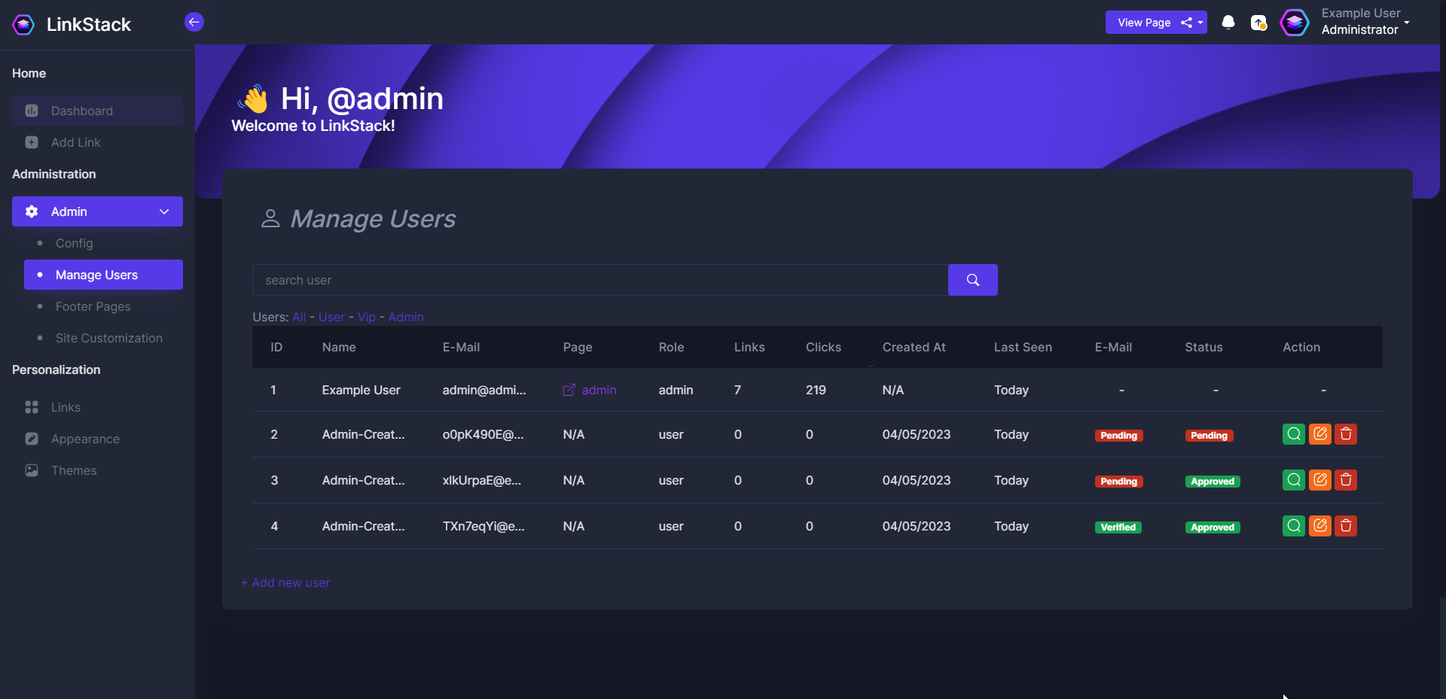Viewport: 1446px width, 699px height.
Task: Delete the user with email xlkUrpaE@e...
Action: pyautogui.click(x=1346, y=480)
